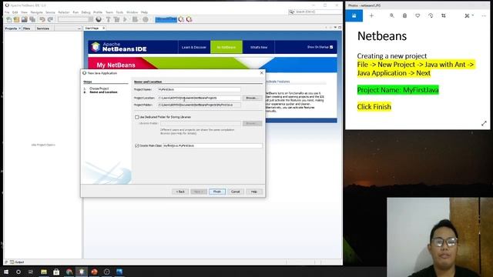Click the Clean and Build icon
This screenshot has height=277, width=493.
(x=116, y=19)
